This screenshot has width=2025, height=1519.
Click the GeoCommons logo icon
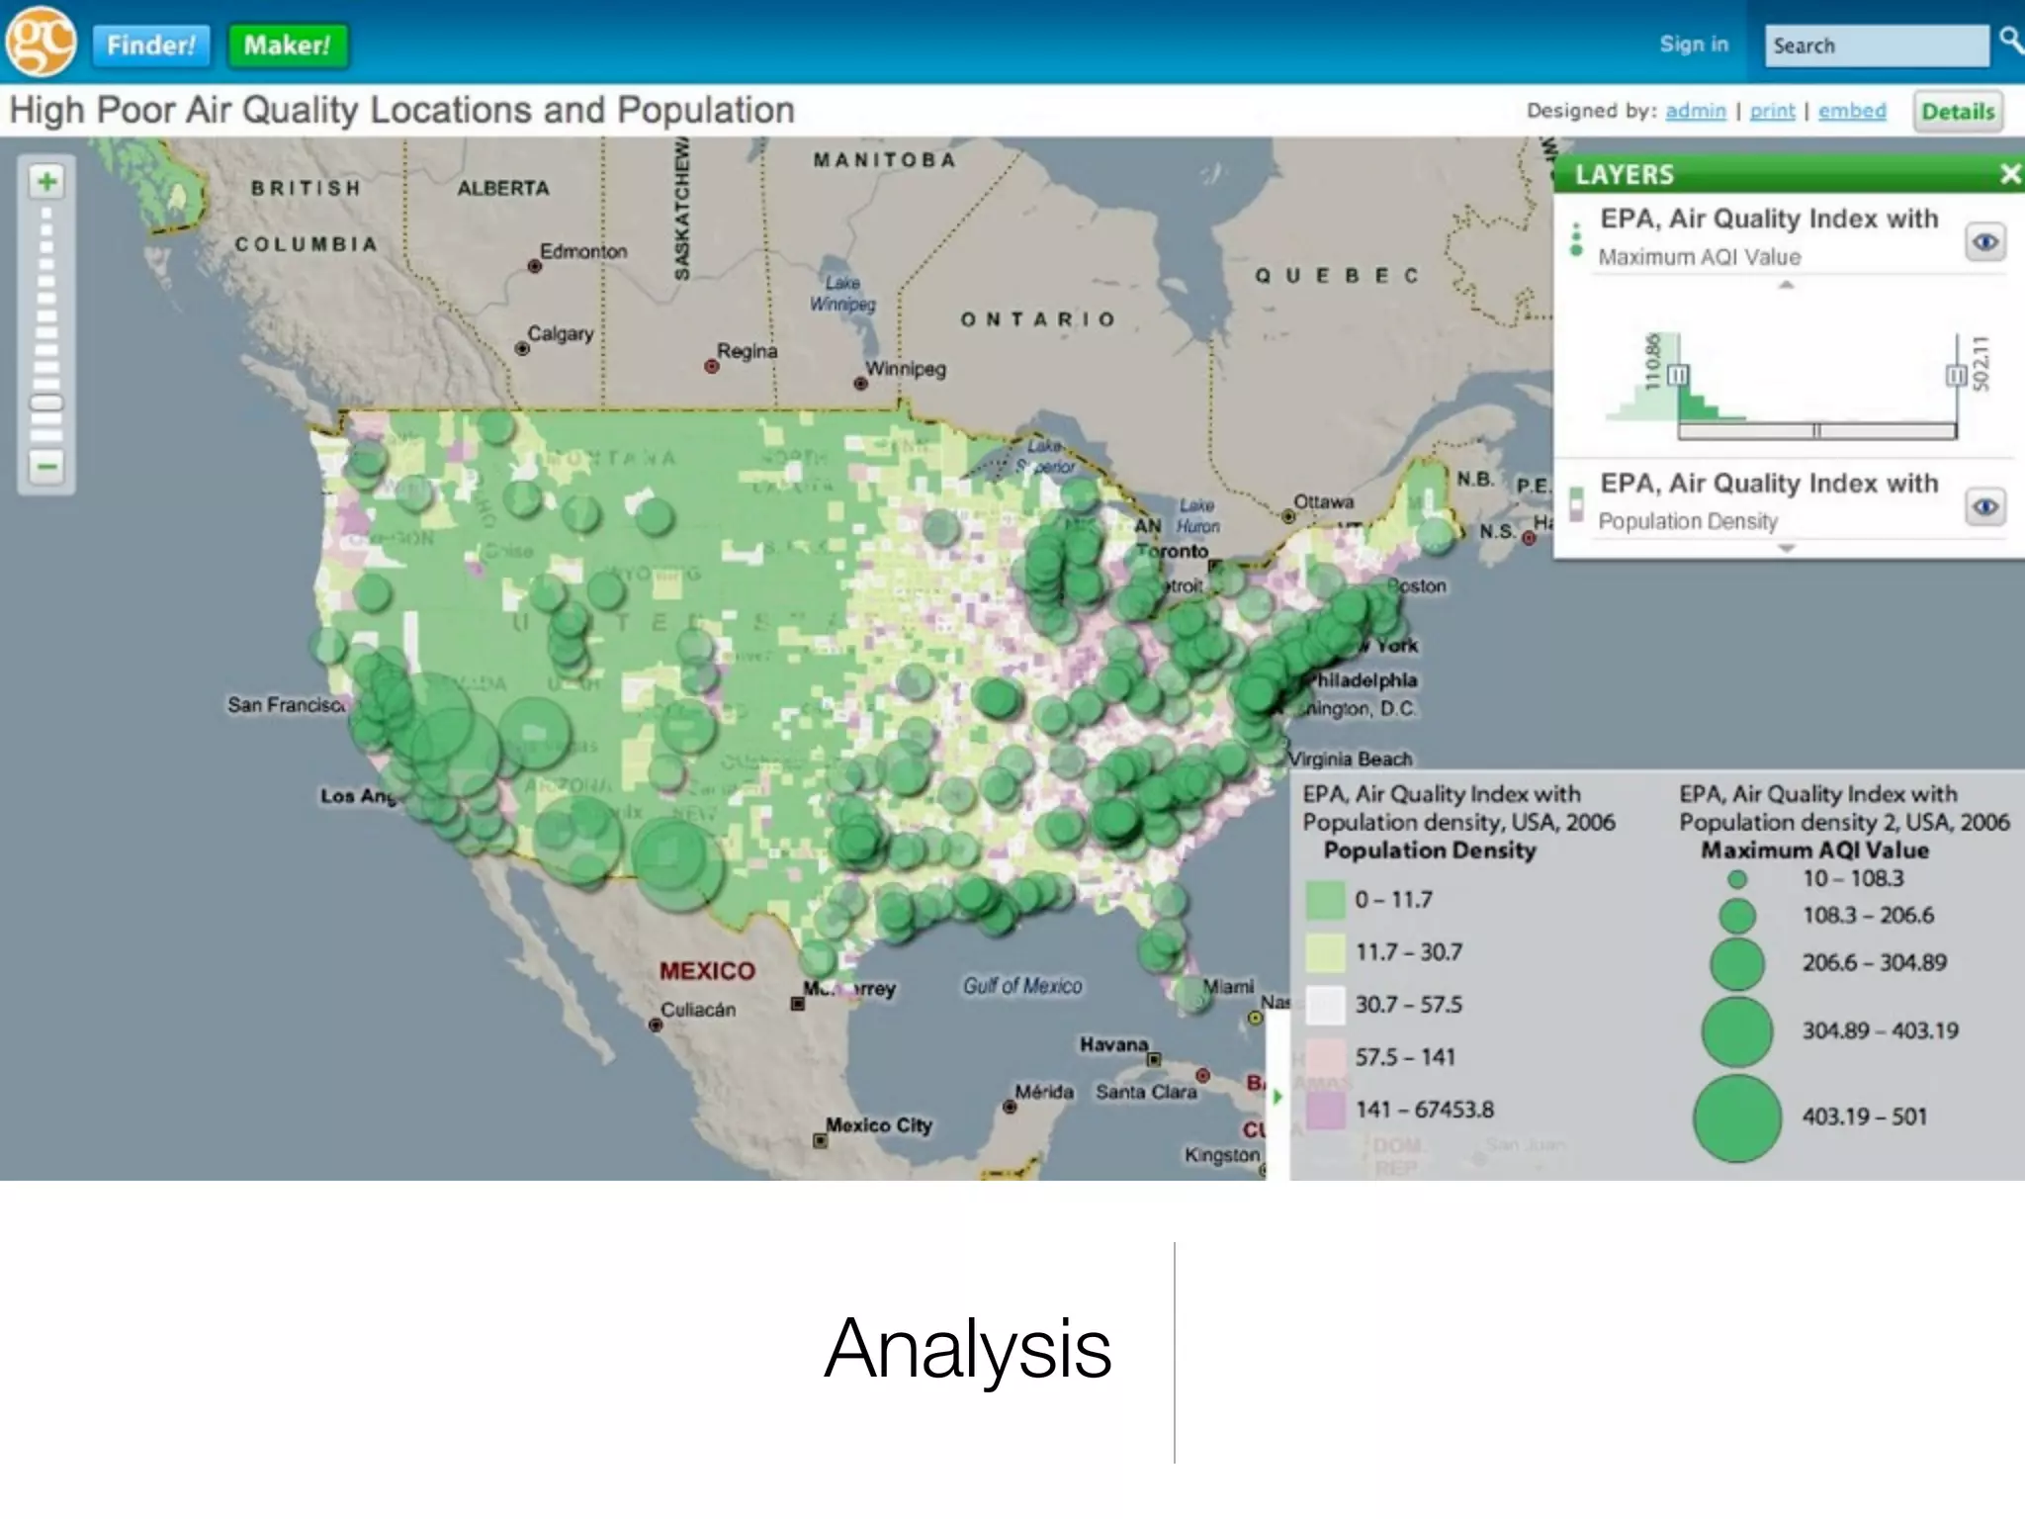click(40, 42)
